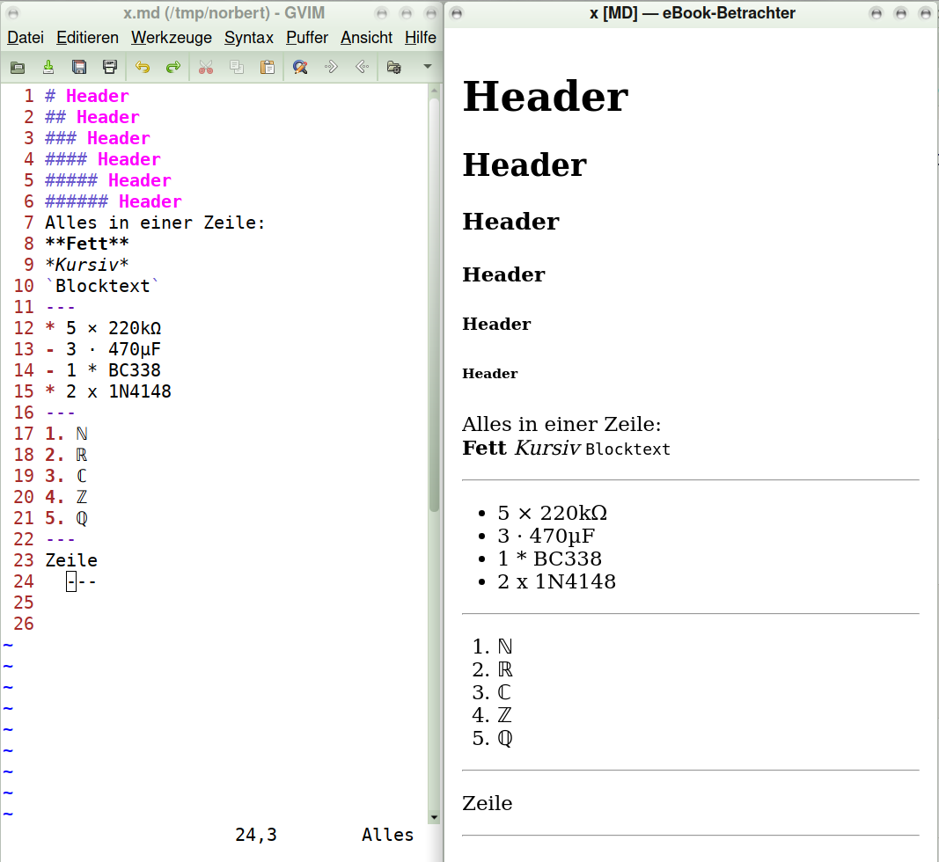The height and width of the screenshot is (862, 939).
Task: Click the Find Next forward arrow icon
Action: (x=331, y=67)
